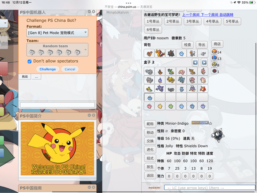
Task: Click the Pikachu welcome banner image
Action: (57, 149)
